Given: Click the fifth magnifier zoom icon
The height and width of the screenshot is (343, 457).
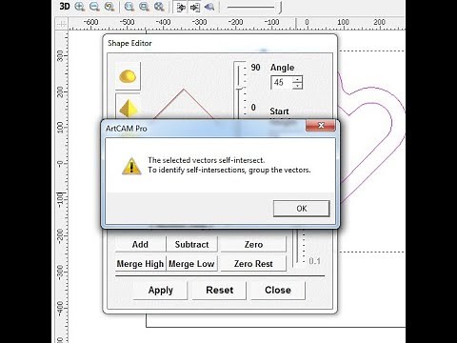Looking at the screenshot, I should click(x=144, y=7).
